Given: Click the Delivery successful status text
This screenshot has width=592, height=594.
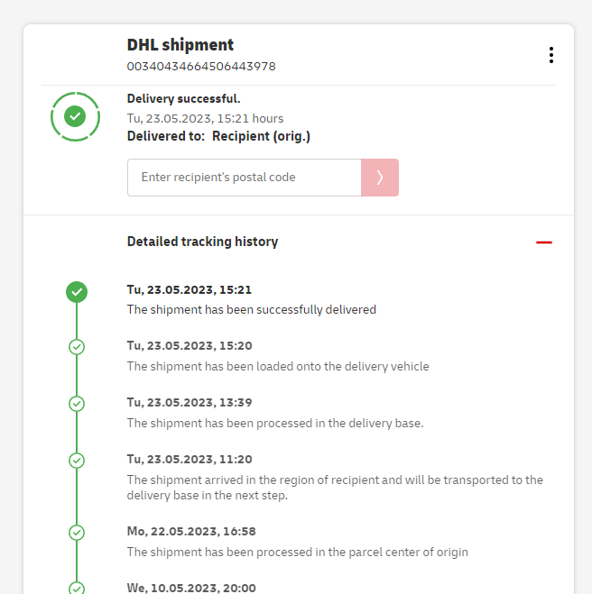Looking at the screenshot, I should [x=184, y=99].
